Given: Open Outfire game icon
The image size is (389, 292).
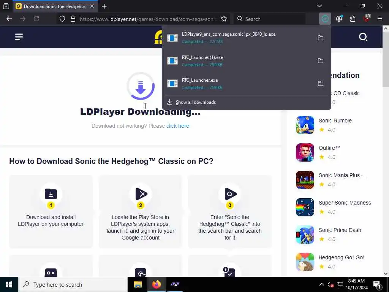Looking at the screenshot, I should 305,152.
